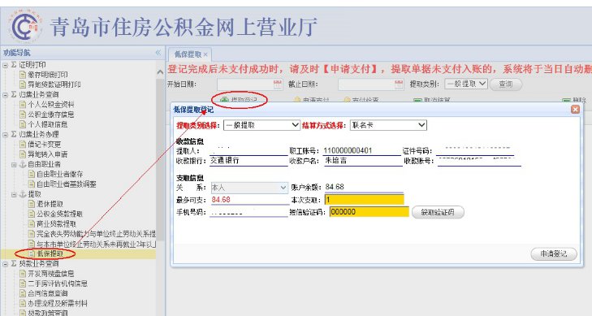Click the page icon beside 异地贷款证明打印
592x316 pixels.
click(x=23, y=84)
